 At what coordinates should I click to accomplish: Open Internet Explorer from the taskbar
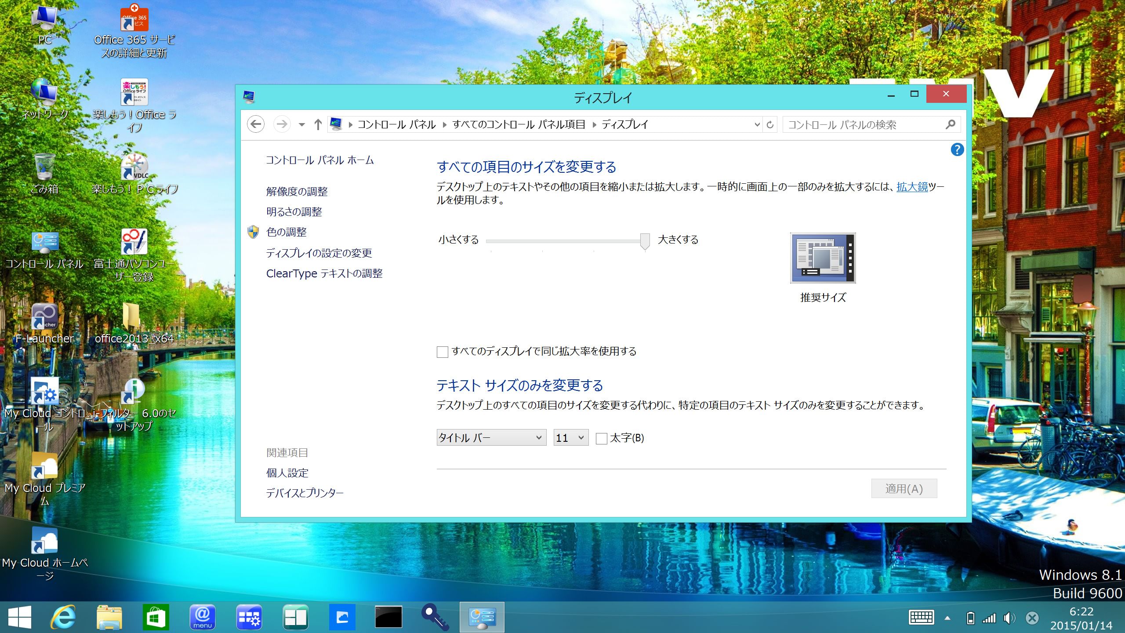(x=63, y=617)
